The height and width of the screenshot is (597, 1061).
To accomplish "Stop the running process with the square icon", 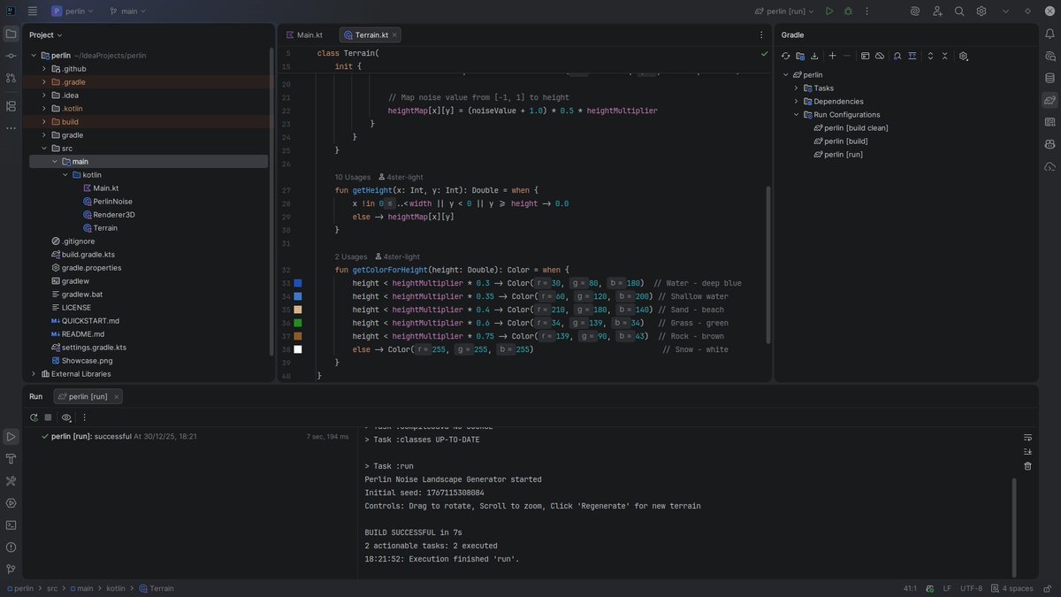I will [49, 417].
